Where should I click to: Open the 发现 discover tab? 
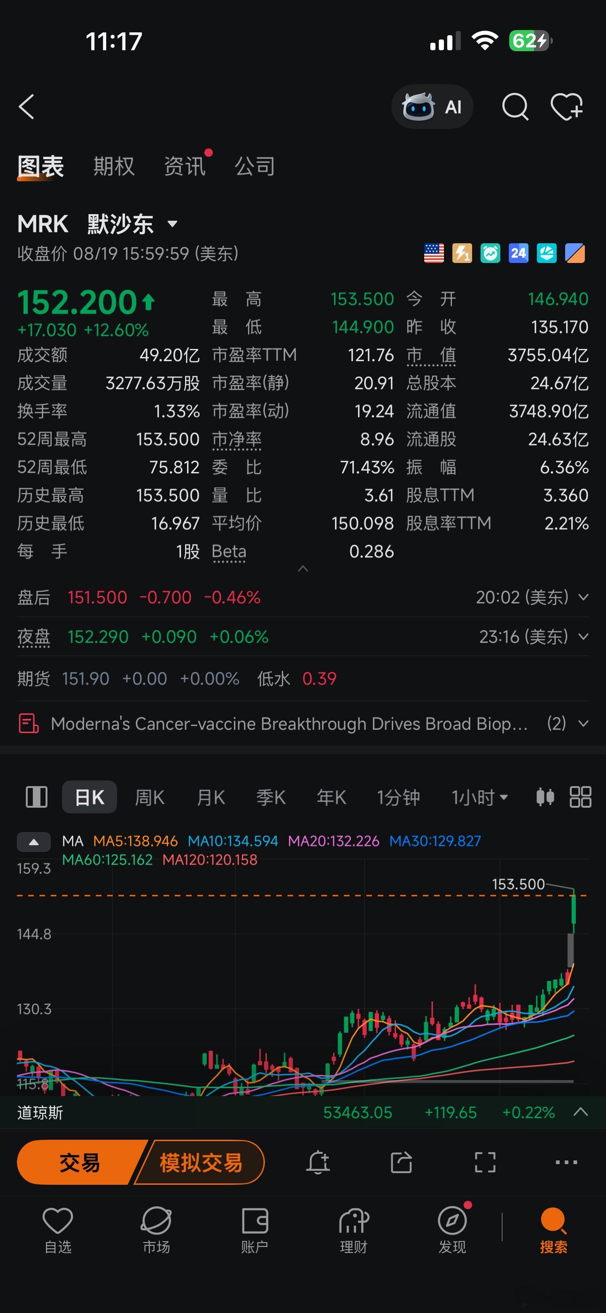coord(452,1230)
